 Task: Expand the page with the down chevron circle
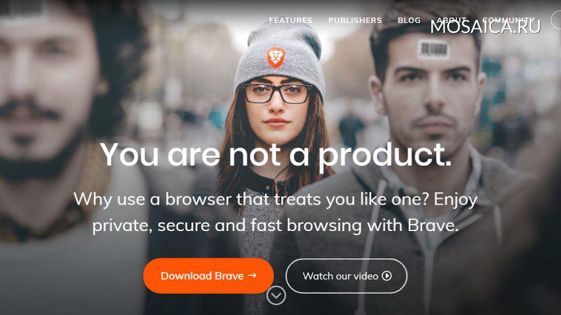click(277, 295)
